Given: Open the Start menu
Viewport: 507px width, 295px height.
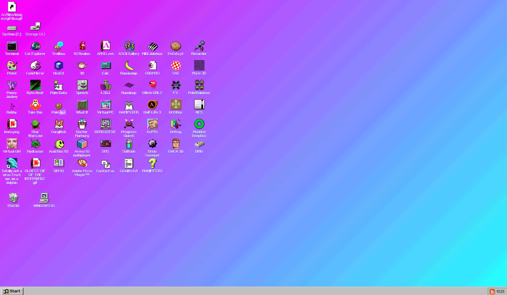Looking at the screenshot, I should [12, 291].
